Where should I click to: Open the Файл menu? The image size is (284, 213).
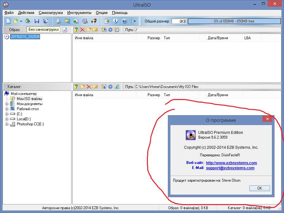(9, 13)
